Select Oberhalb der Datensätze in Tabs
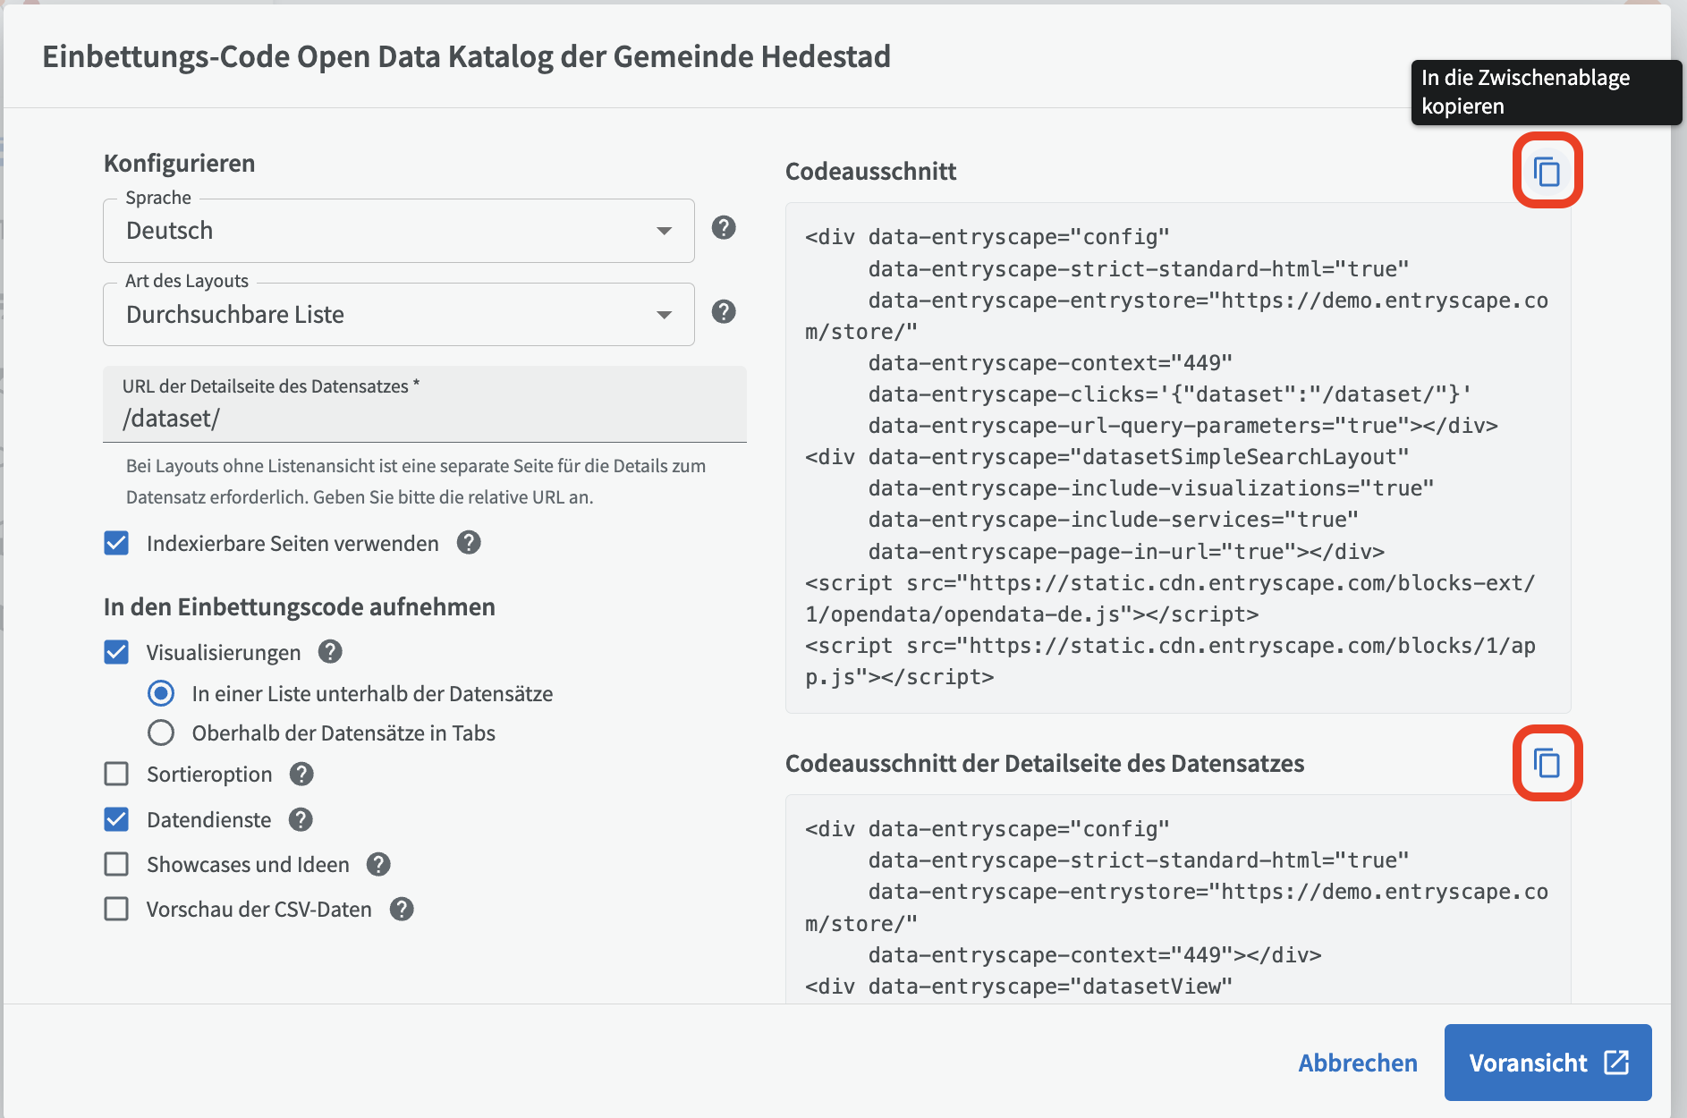1687x1118 pixels. 161,733
